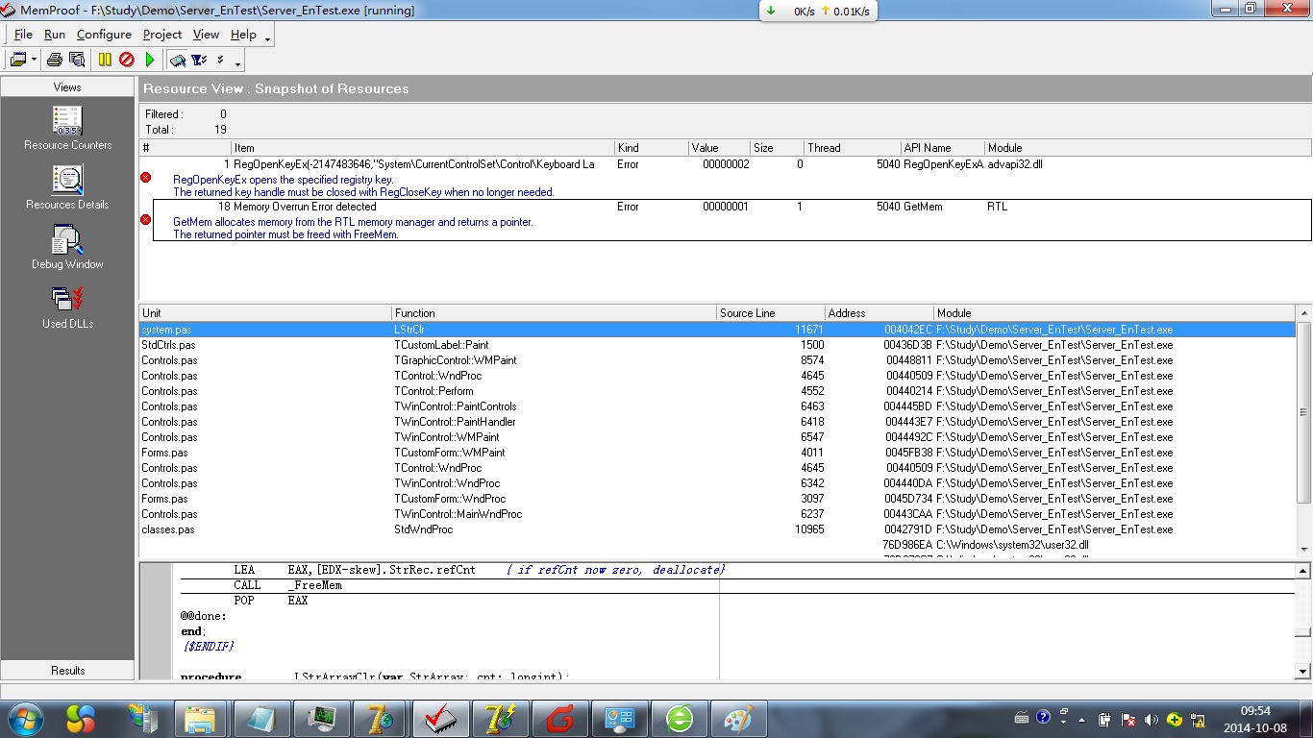The height and width of the screenshot is (738, 1313).
Task: Click the green circular arrows taskbar icon
Action: click(x=680, y=719)
